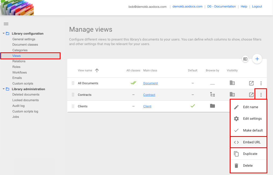Viewport: 273px width, 175px height.
Task: Click the three-dot menu on the All Documents row
Action: 261,83
